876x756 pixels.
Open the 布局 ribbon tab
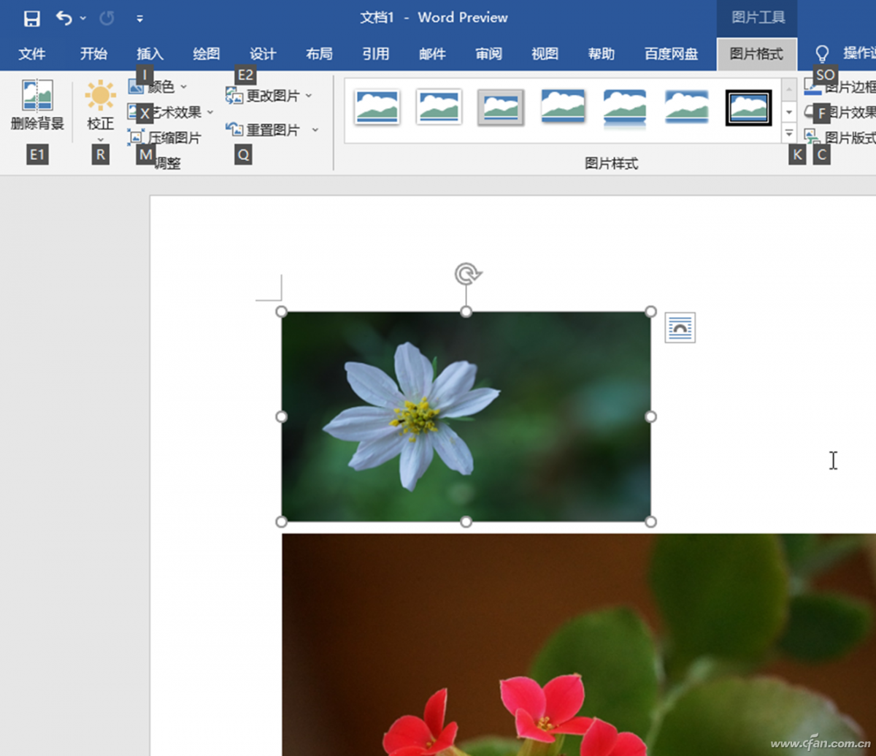tap(319, 53)
